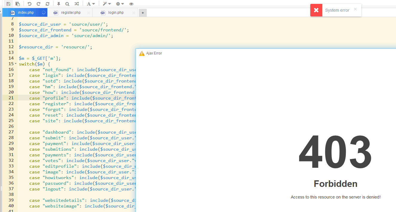Open the font size dropdown next to the A icon

[94, 4]
